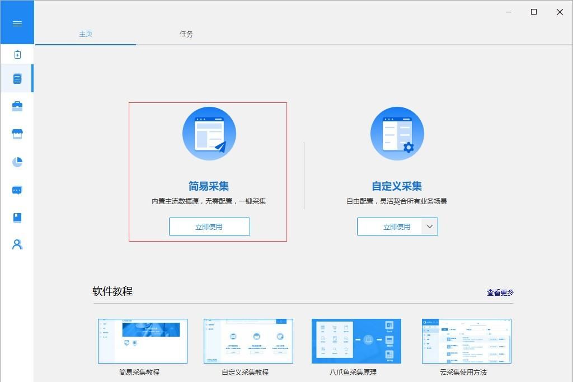This screenshot has width=573, height=382.
Task: Click 立即使用 under 自定义采集
Action: click(393, 227)
